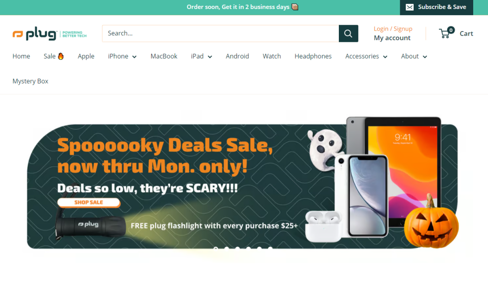Open the Accessories dropdown menu
The width and height of the screenshot is (488, 288).
click(366, 56)
